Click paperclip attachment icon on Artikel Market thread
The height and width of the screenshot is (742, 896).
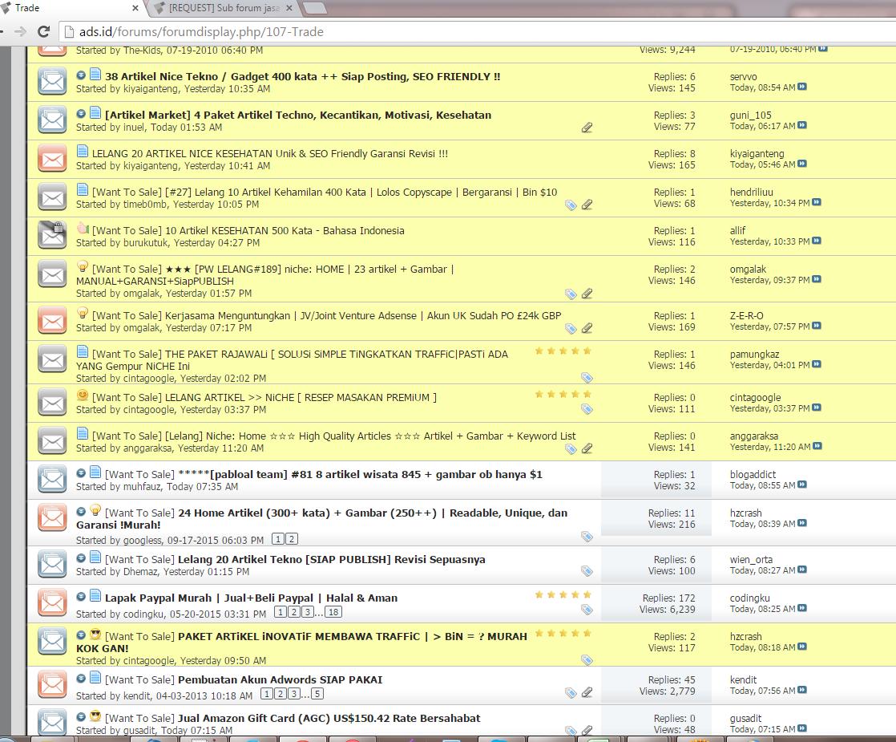587,128
